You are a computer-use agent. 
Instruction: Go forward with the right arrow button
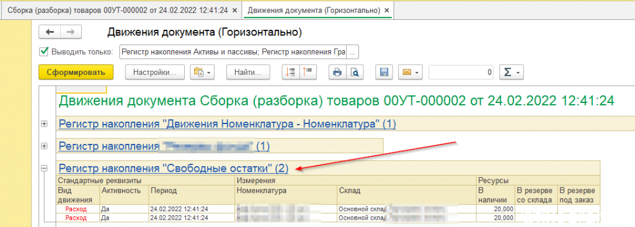coord(71,32)
